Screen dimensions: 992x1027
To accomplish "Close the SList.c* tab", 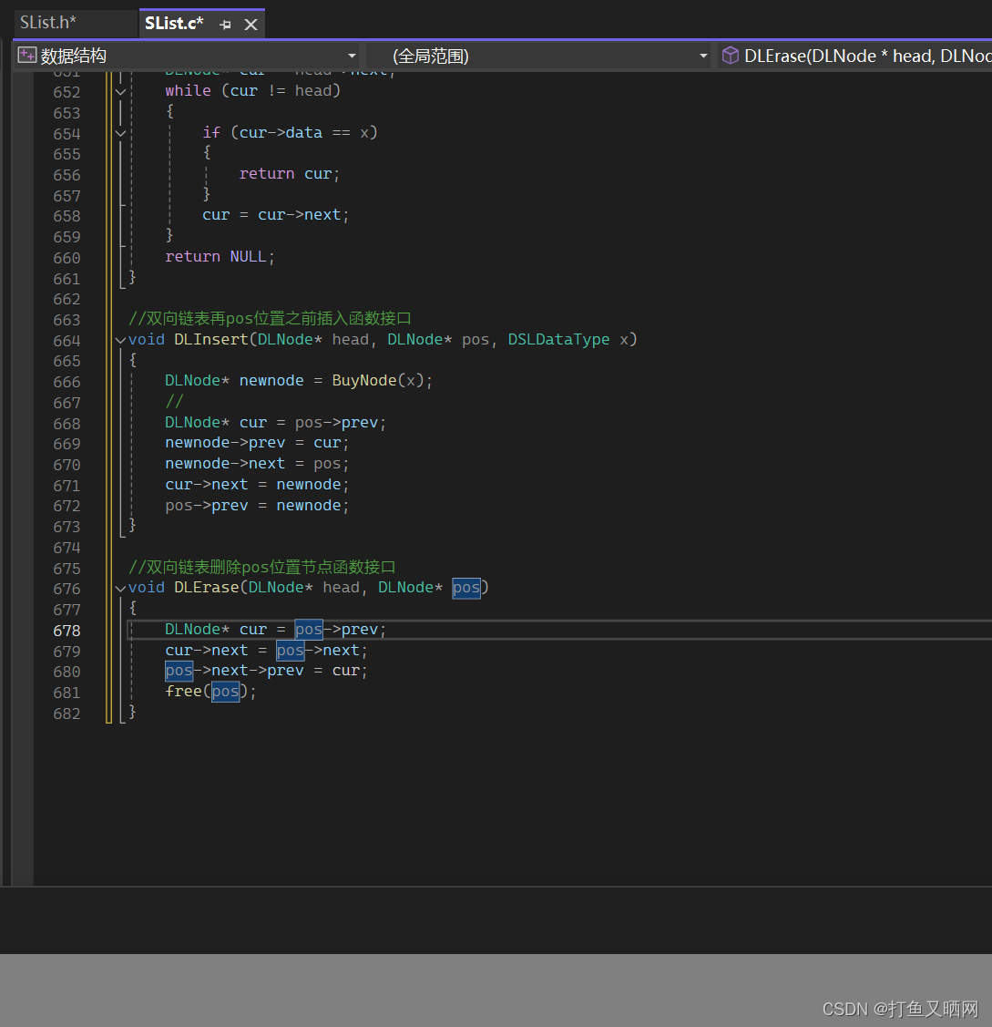I will click(x=251, y=25).
